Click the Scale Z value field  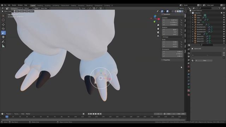point(170,47)
